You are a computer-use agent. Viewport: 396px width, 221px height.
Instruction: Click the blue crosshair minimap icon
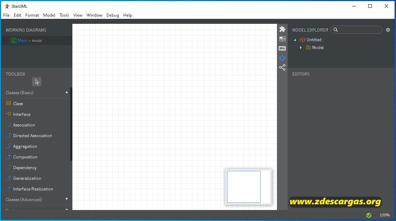pyautogui.click(x=282, y=58)
